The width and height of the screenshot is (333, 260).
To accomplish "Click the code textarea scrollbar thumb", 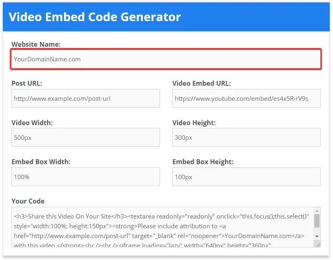I will click(317, 221).
